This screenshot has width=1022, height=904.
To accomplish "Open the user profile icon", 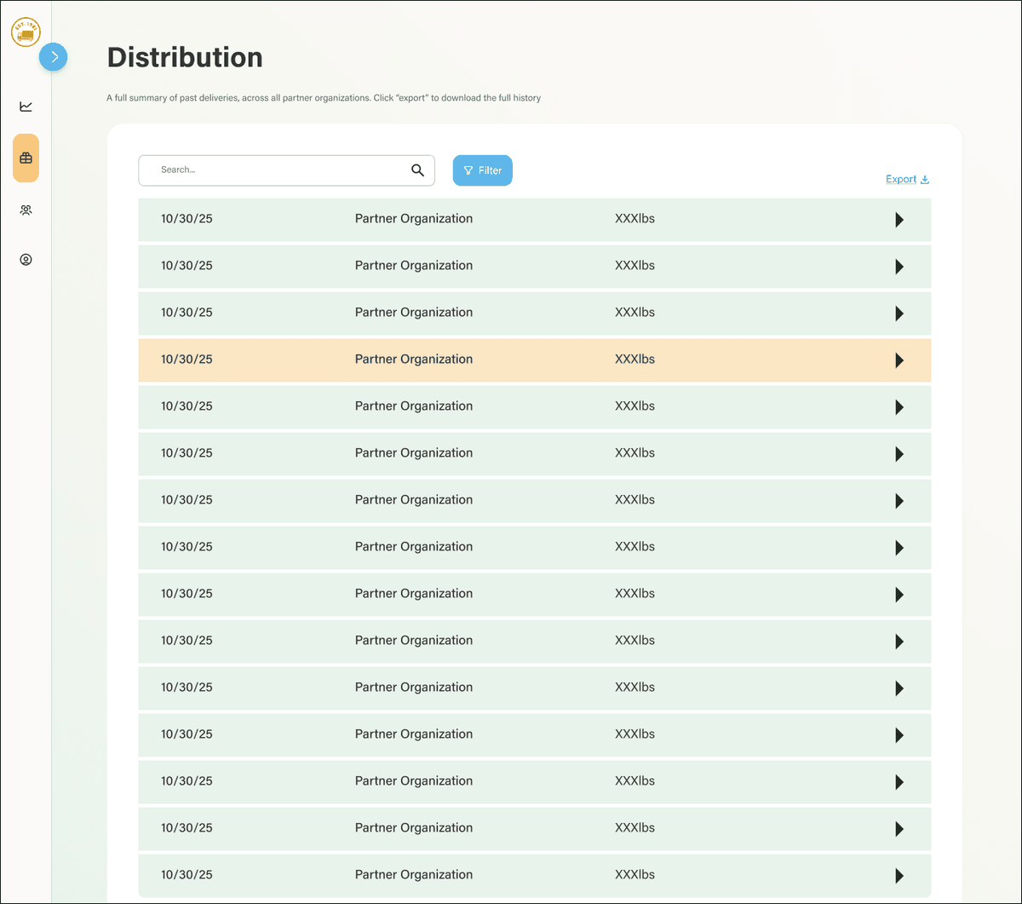I will coord(26,260).
